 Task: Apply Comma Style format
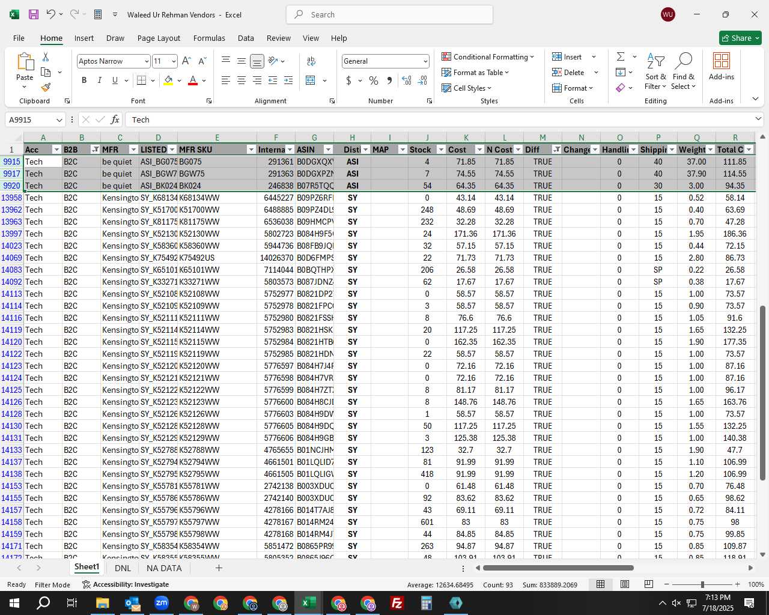tap(389, 80)
